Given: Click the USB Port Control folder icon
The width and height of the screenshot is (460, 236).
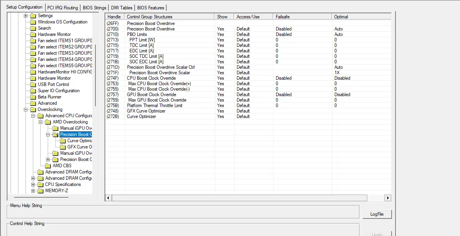Looking at the screenshot, I should [x=33, y=84].
